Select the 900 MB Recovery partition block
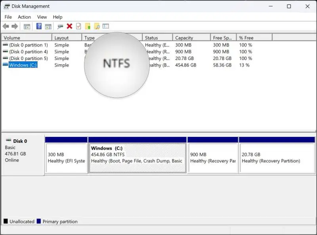Image resolution: width=317 pixels, height=235 pixels. click(213, 155)
